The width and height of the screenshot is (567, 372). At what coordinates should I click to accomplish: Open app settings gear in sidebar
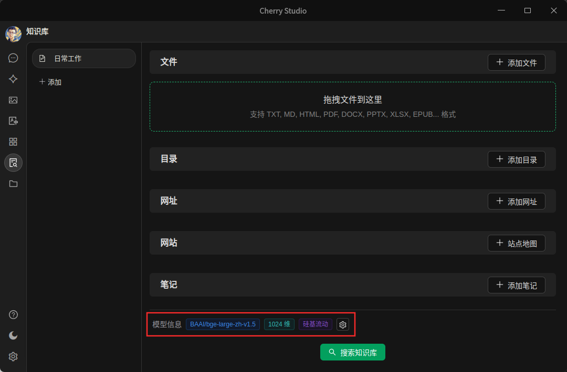pos(13,356)
